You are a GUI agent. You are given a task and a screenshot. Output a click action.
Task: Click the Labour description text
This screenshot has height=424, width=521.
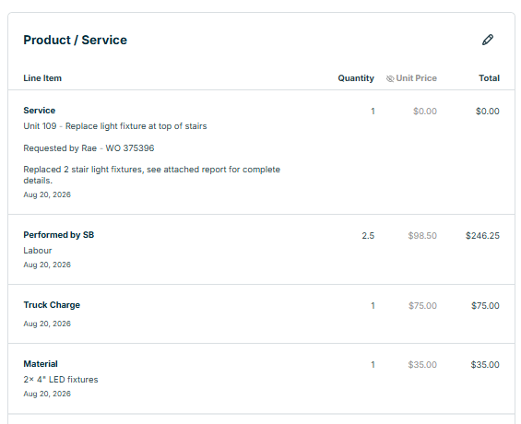coord(38,251)
